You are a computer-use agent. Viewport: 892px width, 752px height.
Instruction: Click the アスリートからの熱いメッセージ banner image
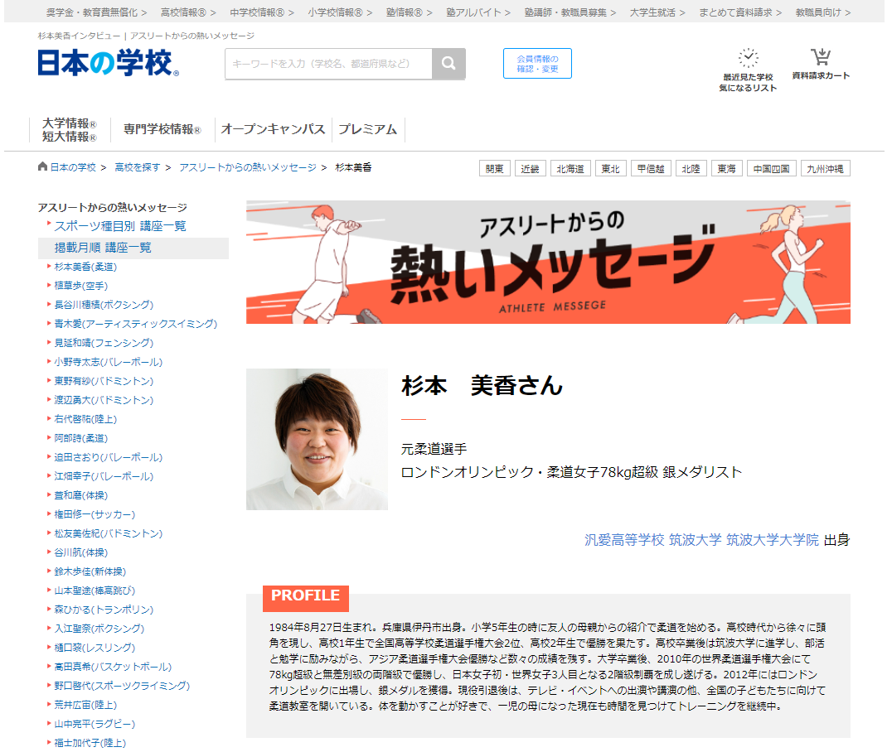tap(548, 263)
